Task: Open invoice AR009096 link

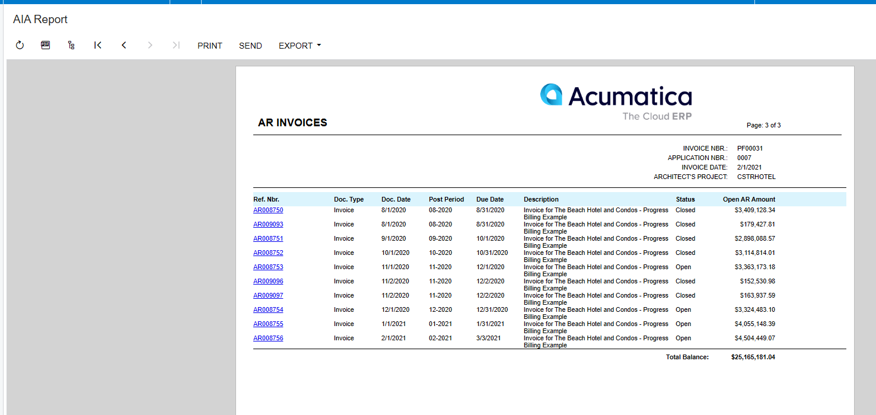Action: point(268,281)
